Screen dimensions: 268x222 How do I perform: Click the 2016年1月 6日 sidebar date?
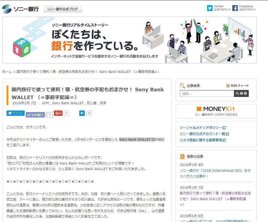tap(191, 216)
